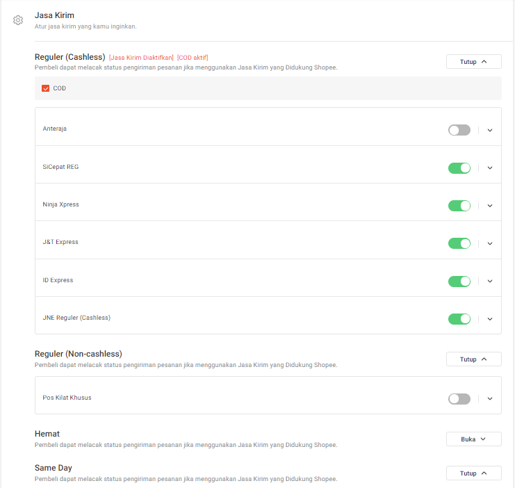Expand the J&T Express chevron

pos(490,243)
